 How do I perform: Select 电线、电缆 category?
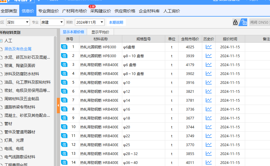point(14,149)
